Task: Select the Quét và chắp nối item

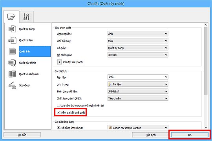Action: coord(29,74)
